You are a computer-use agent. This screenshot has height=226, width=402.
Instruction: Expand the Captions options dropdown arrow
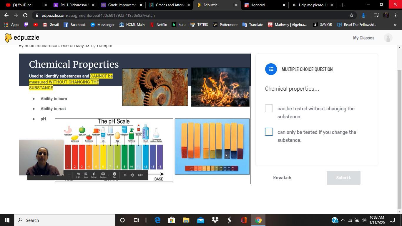tap(108, 175)
